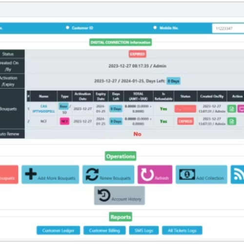Image resolution: width=244 pixels, height=244 pixels.
Task: Click the DIGITAL CONNECTION Information badge
Action: [x=121, y=42]
